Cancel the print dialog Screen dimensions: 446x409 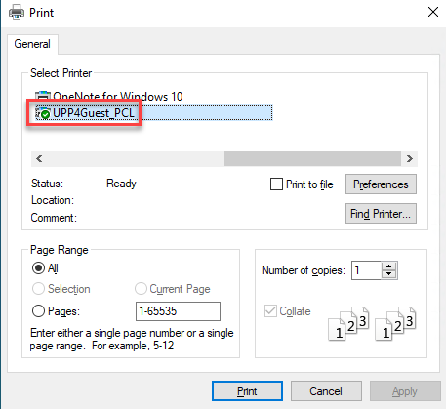click(x=326, y=390)
